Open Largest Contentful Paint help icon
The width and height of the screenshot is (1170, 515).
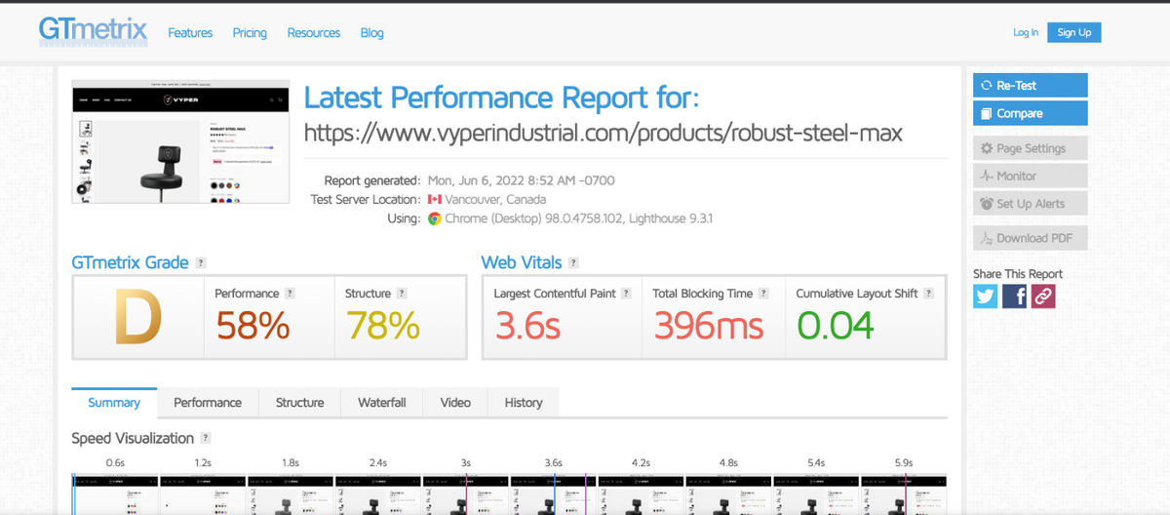click(626, 294)
